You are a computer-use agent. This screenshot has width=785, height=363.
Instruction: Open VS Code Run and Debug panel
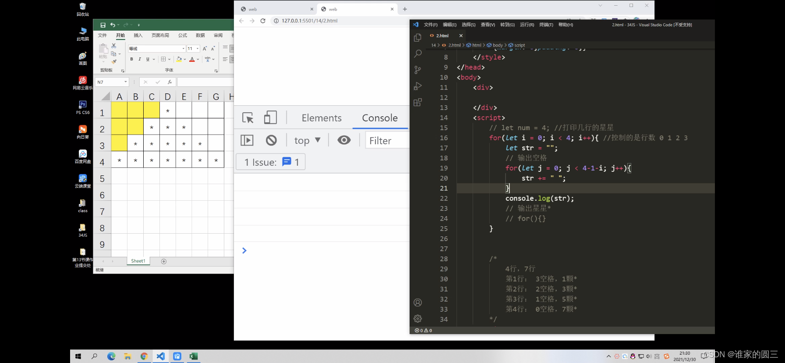point(418,86)
